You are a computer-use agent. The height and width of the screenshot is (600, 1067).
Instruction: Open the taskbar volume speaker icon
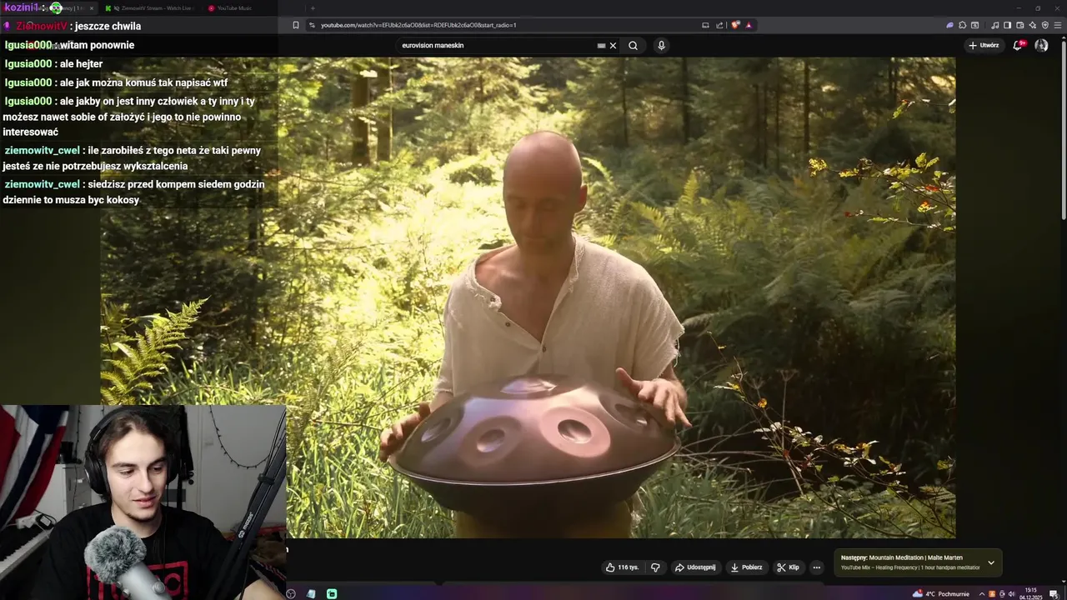(1011, 594)
